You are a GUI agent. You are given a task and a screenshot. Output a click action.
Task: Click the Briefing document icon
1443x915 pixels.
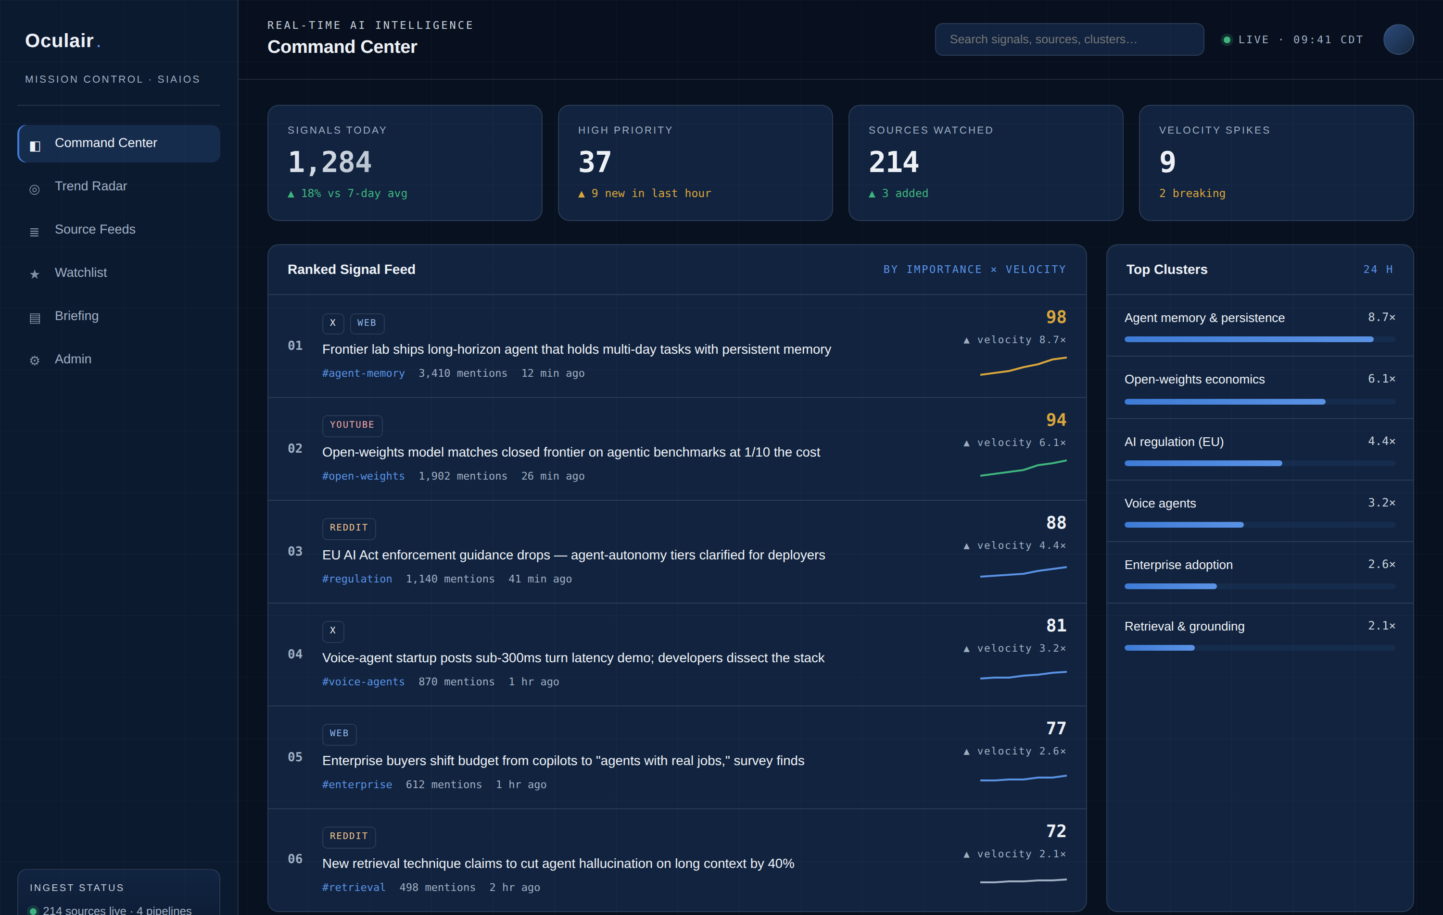pos(35,318)
